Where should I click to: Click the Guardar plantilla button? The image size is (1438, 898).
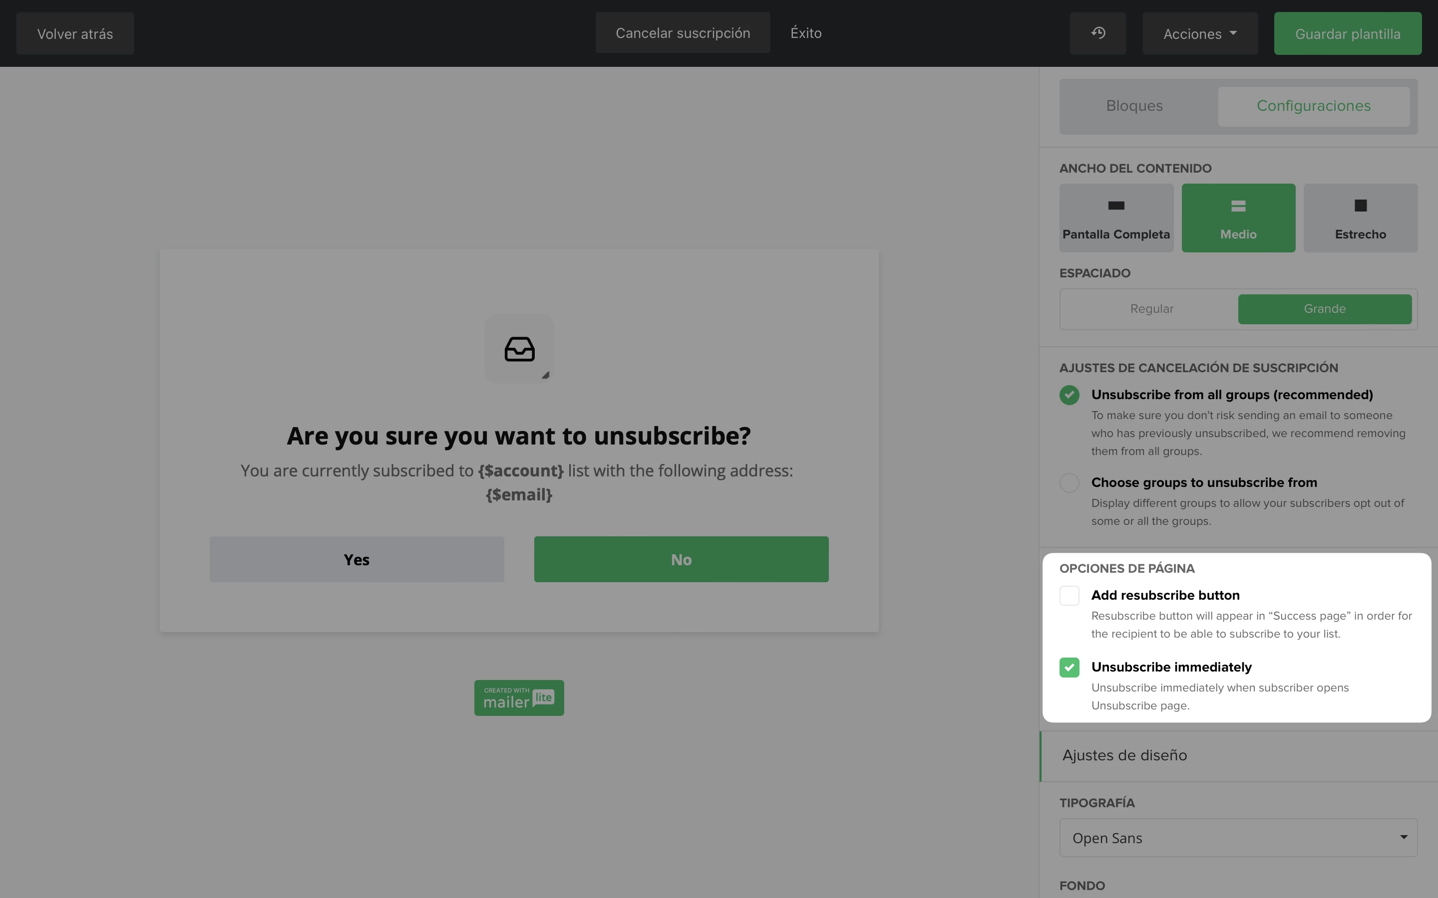1347,34
